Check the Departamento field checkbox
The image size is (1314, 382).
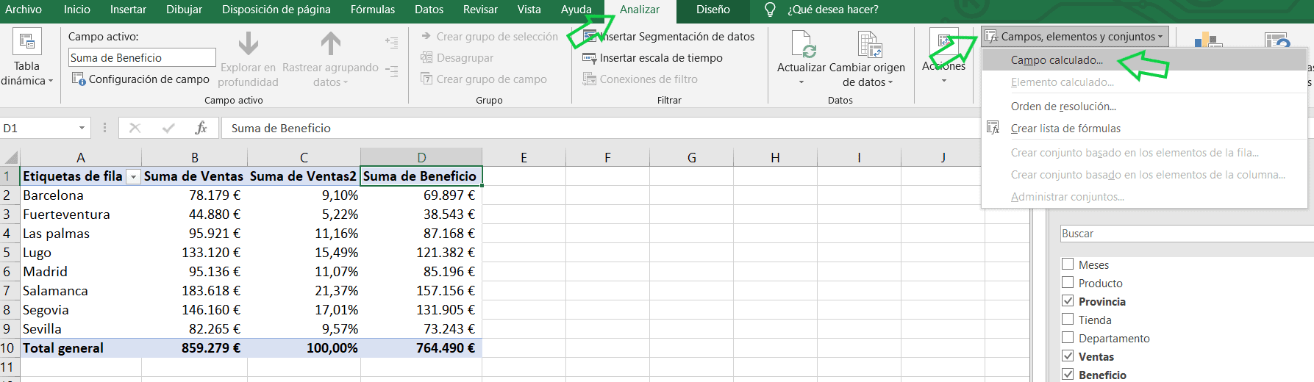pyautogui.click(x=1068, y=337)
